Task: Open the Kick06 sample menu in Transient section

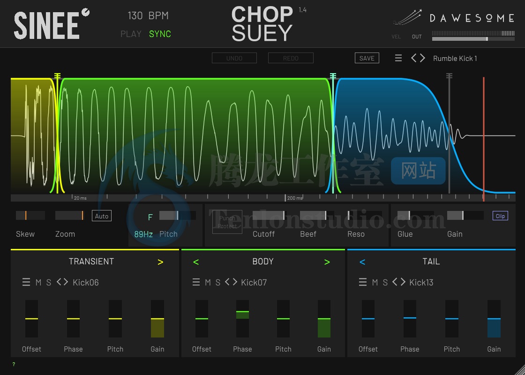Action: [x=27, y=282]
